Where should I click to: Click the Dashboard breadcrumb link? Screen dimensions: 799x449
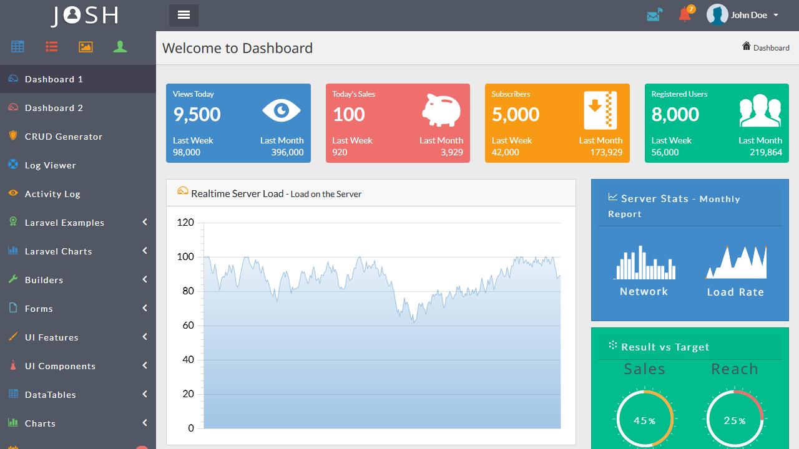point(771,47)
